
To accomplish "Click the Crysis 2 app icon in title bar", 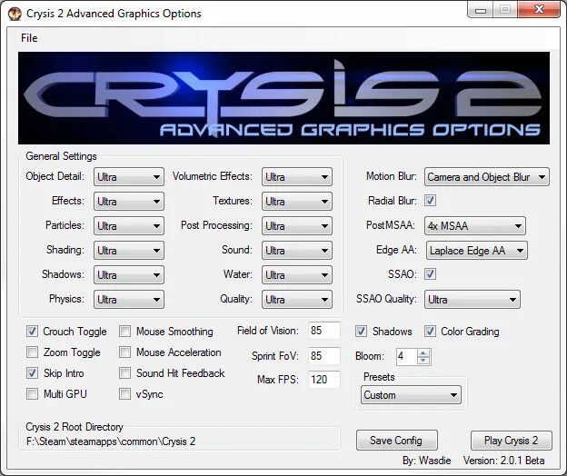I will (x=15, y=15).
